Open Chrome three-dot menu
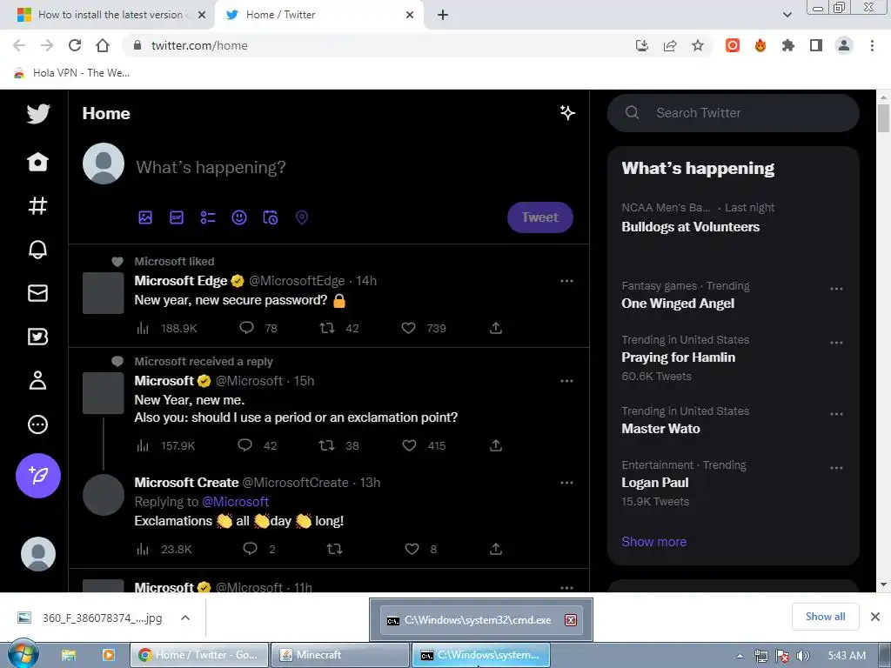The width and height of the screenshot is (891, 668). coord(872,45)
